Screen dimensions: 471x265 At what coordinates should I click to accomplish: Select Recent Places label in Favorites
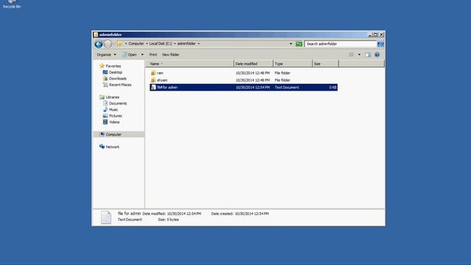(120, 85)
